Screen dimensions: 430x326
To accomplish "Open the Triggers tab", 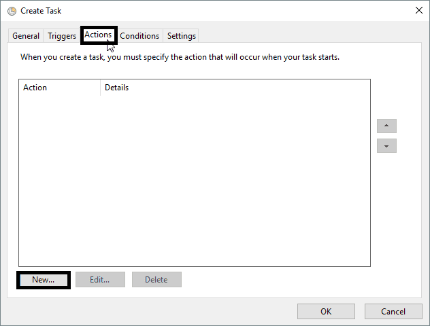I will click(62, 36).
